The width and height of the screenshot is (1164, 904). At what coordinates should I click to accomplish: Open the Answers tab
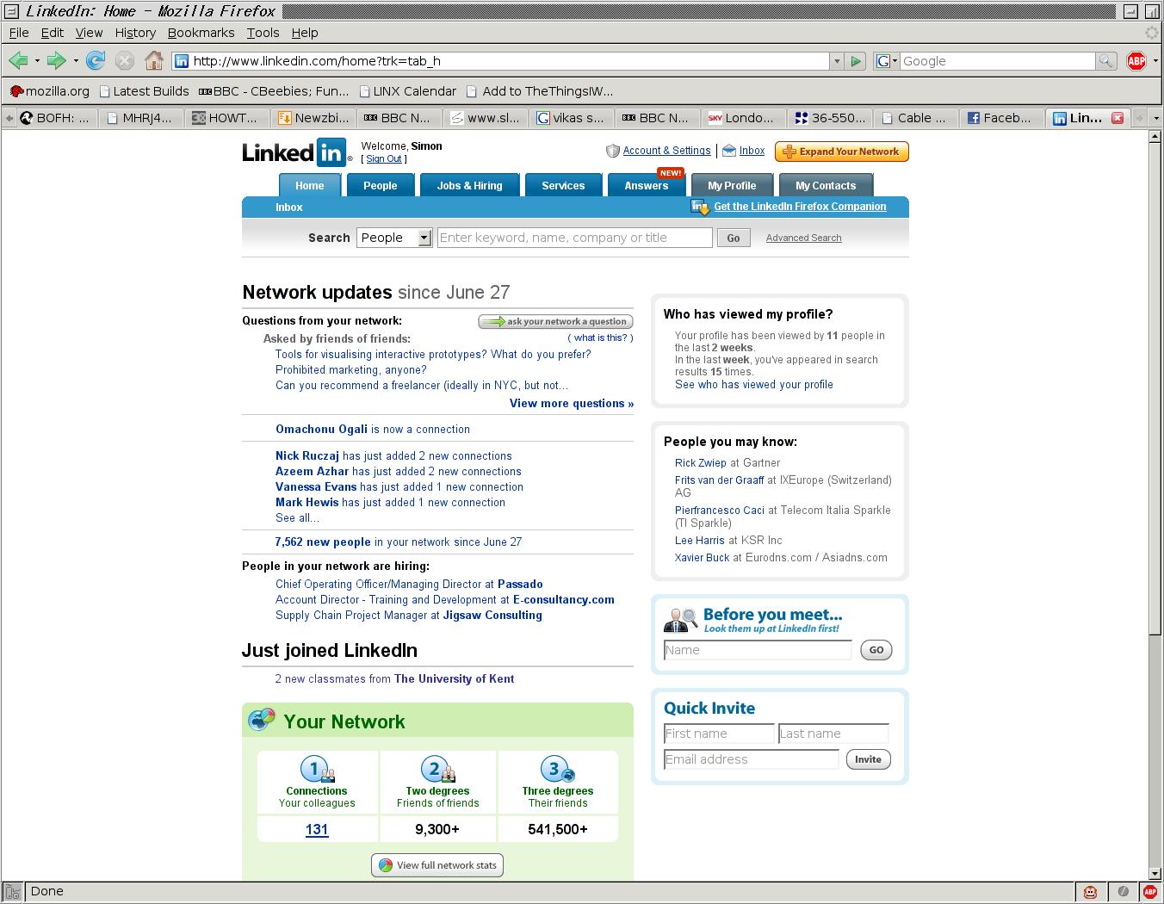[x=647, y=185]
